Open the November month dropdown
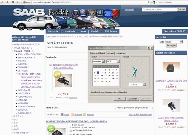 click(103, 61)
